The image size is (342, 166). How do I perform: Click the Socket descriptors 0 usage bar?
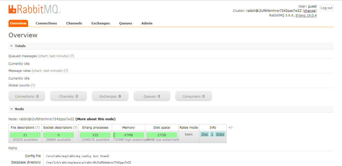(58, 135)
